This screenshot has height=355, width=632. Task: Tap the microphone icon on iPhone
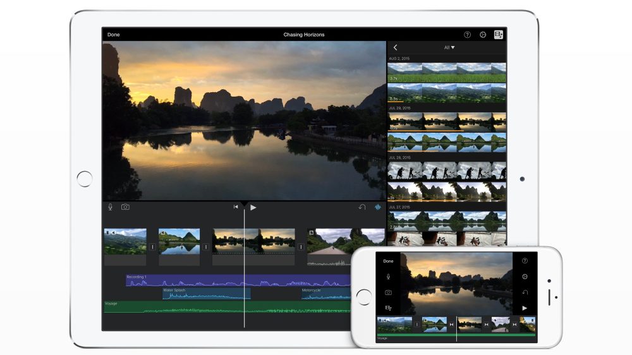388,277
